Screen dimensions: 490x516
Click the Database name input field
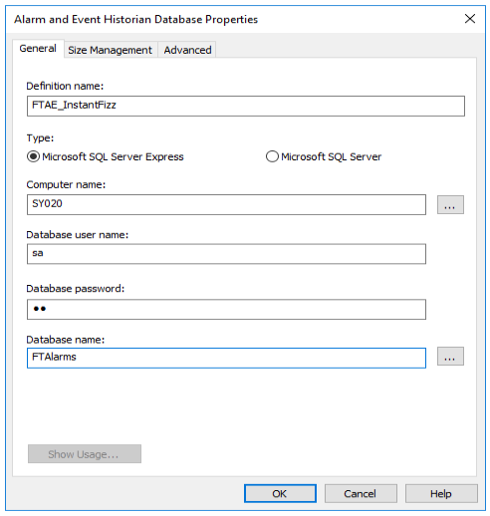click(x=226, y=358)
